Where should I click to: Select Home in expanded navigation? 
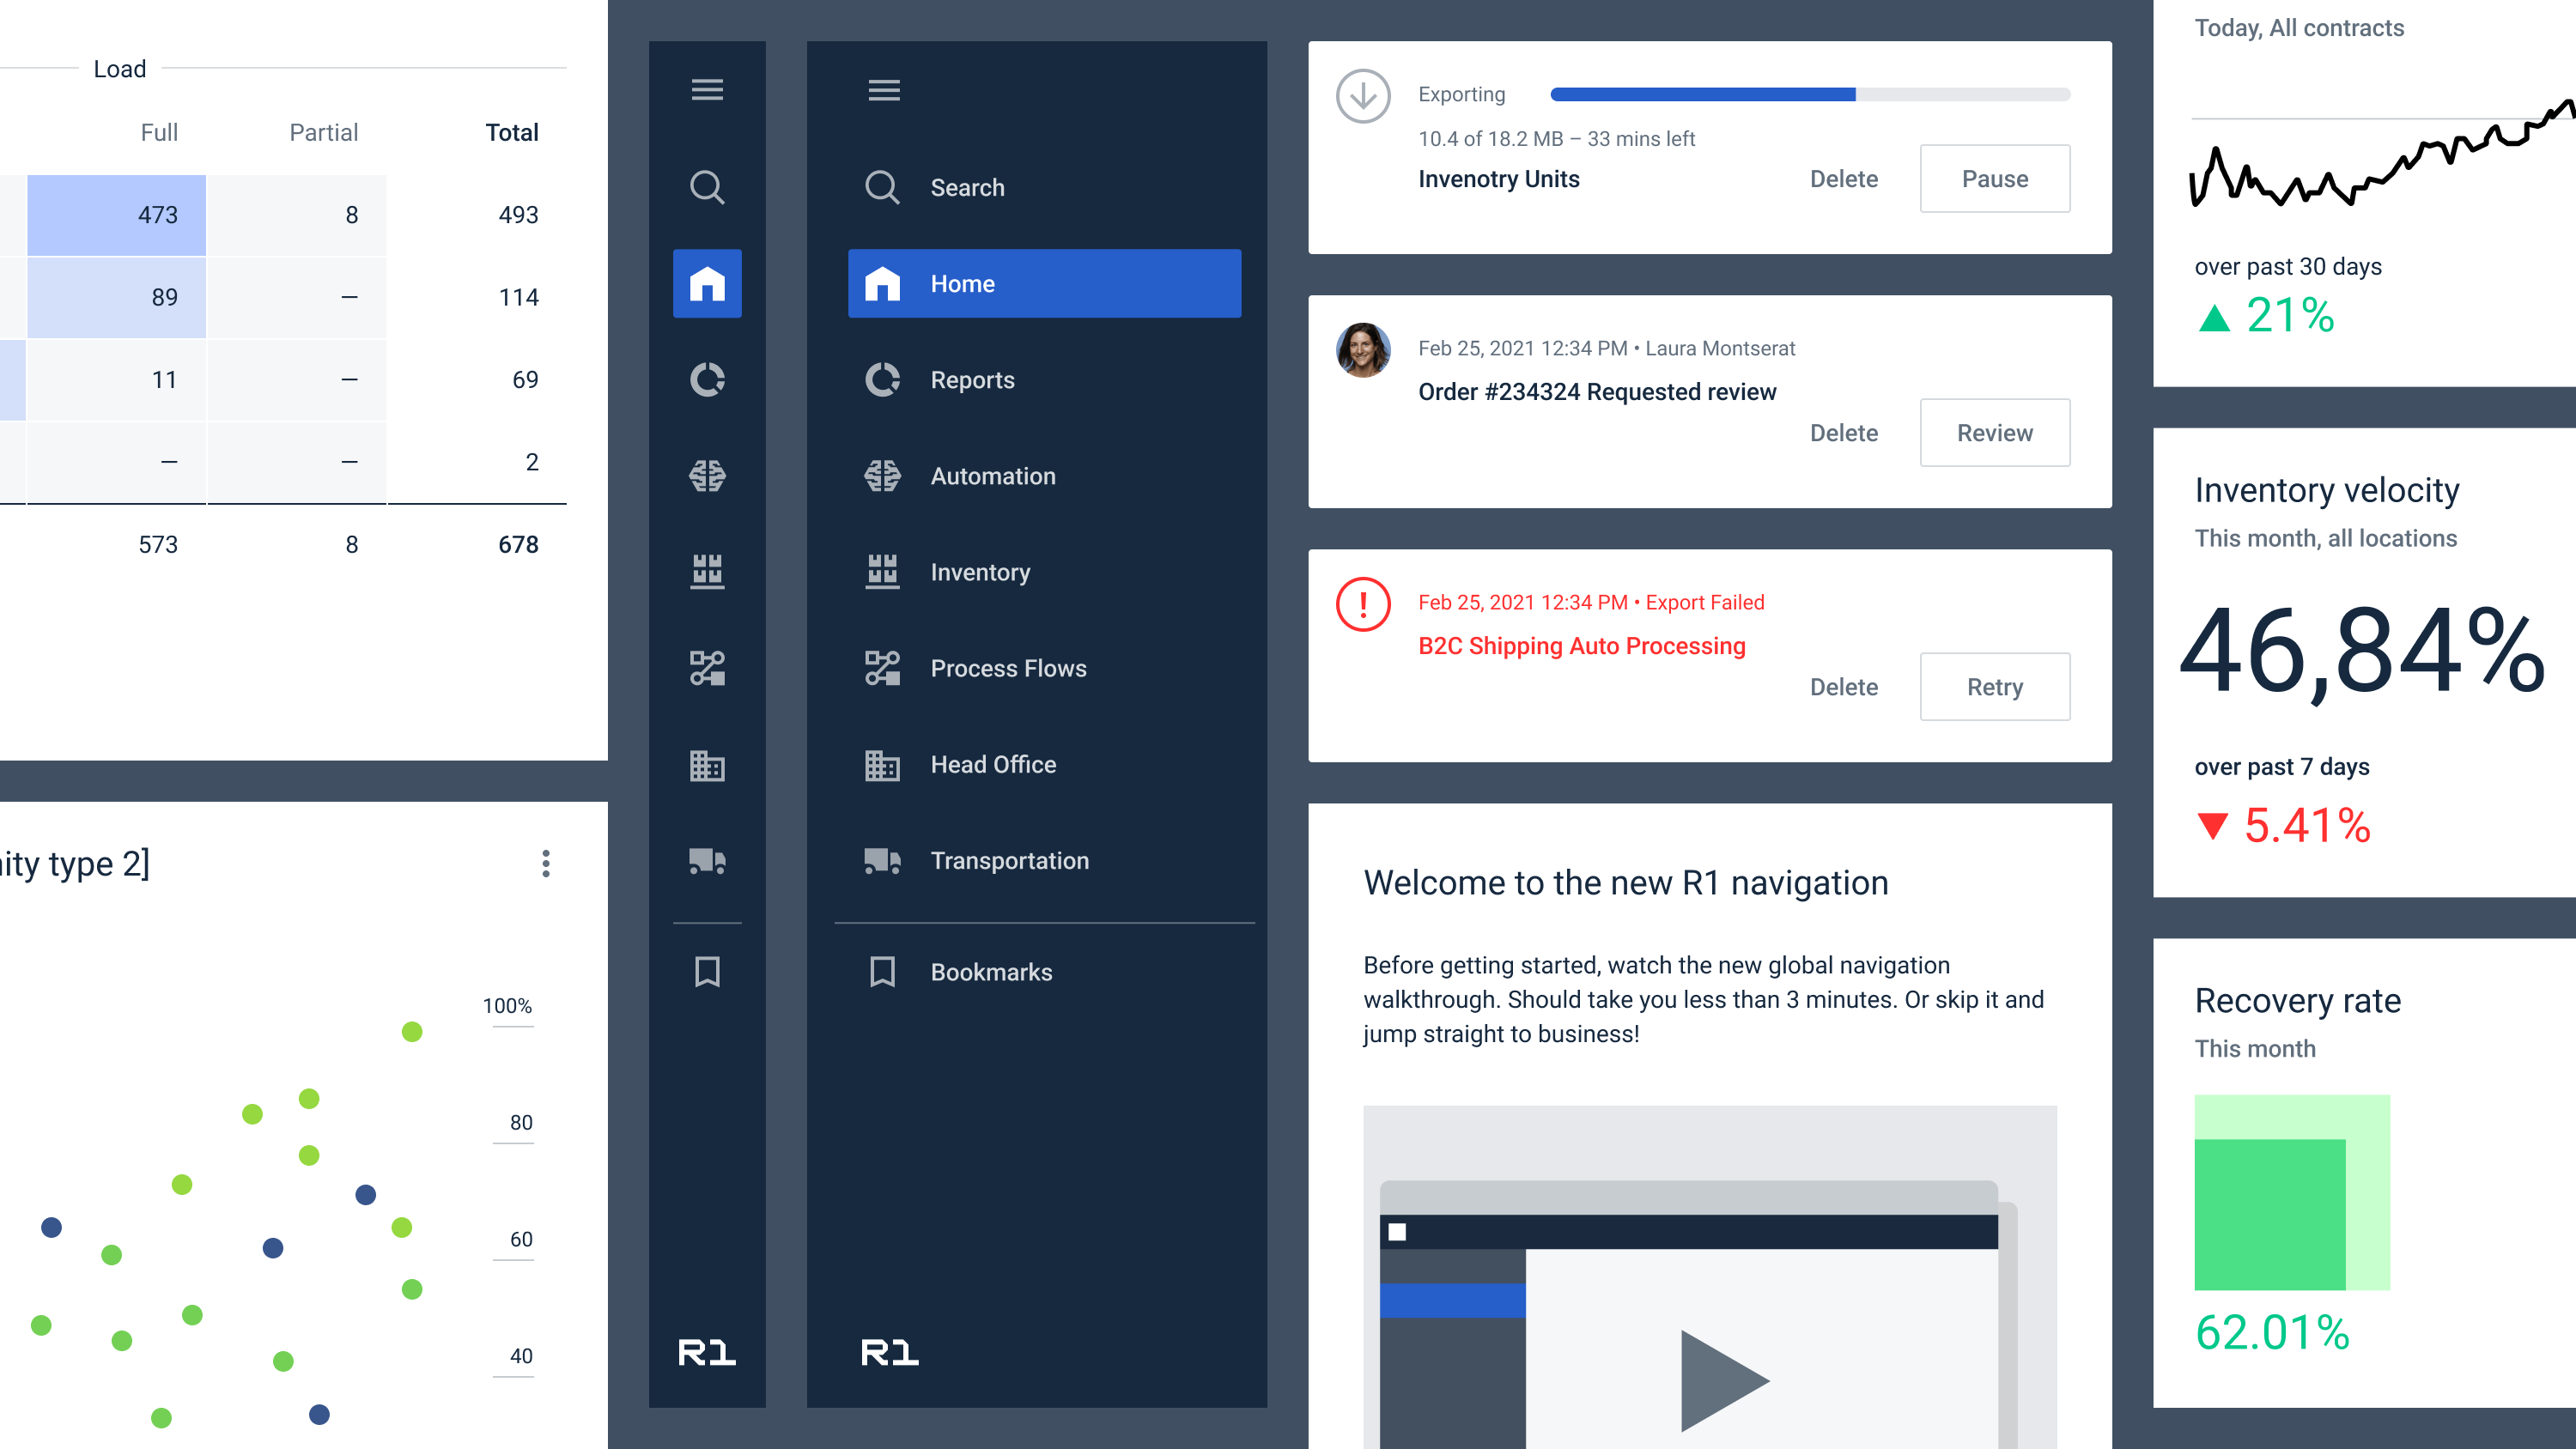pos(1044,283)
